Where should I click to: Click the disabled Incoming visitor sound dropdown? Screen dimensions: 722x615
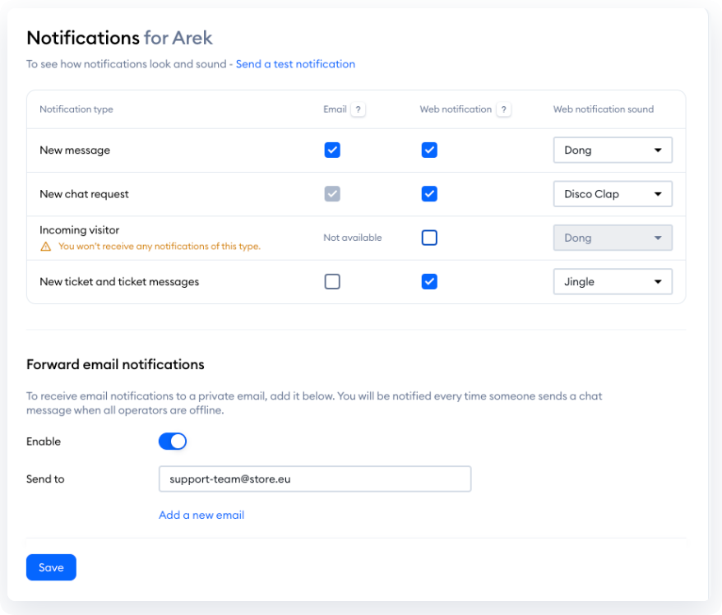[x=613, y=238]
